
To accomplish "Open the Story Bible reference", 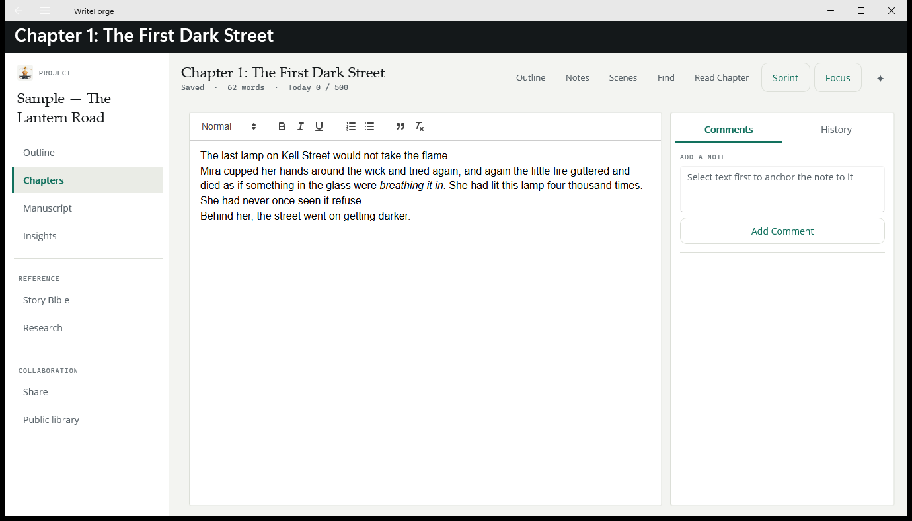I will (87, 300).
